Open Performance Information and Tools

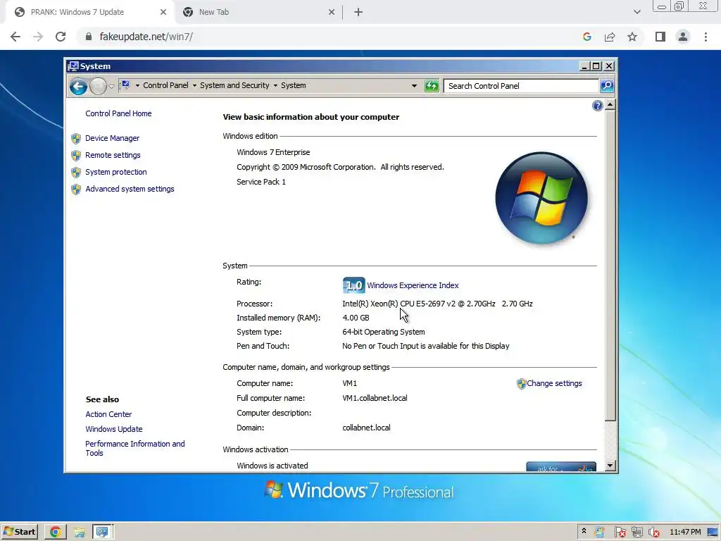click(134, 449)
